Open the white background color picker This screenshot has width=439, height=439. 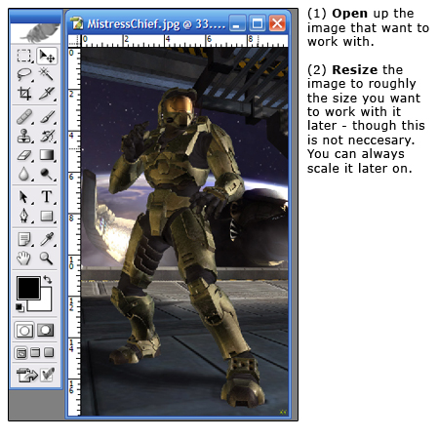(x=46, y=304)
